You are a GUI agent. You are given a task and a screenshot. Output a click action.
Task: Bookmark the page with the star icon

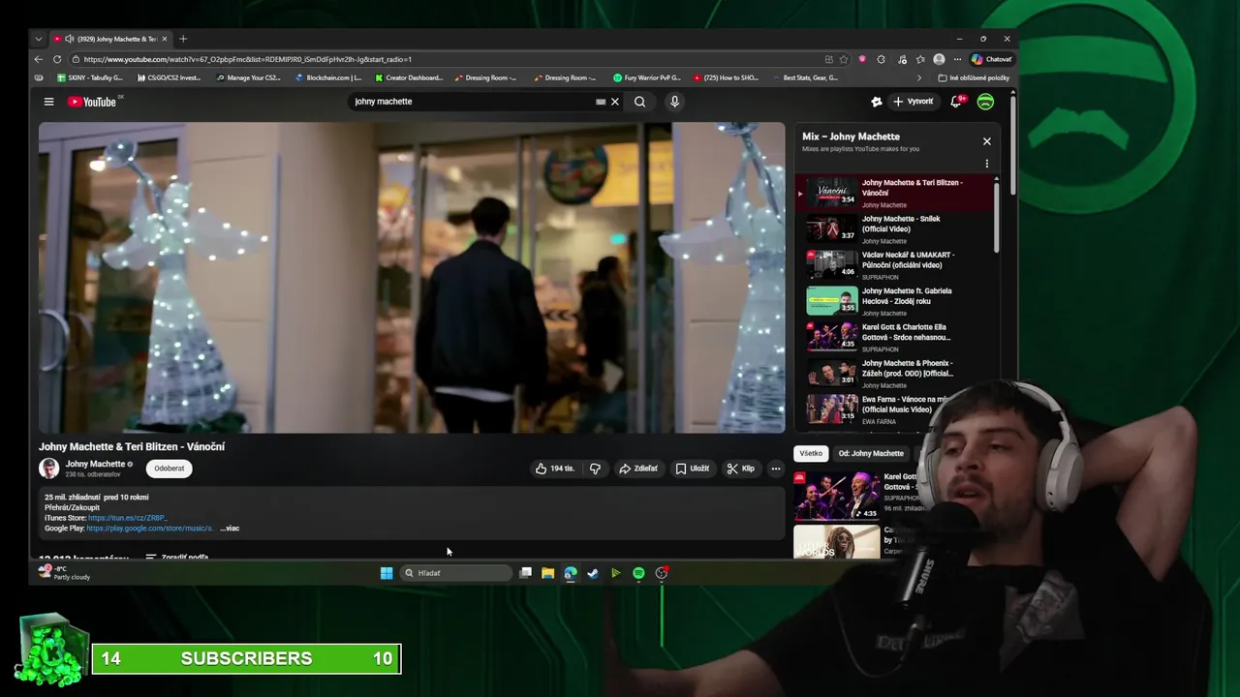pyautogui.click(x=844, y=59)
